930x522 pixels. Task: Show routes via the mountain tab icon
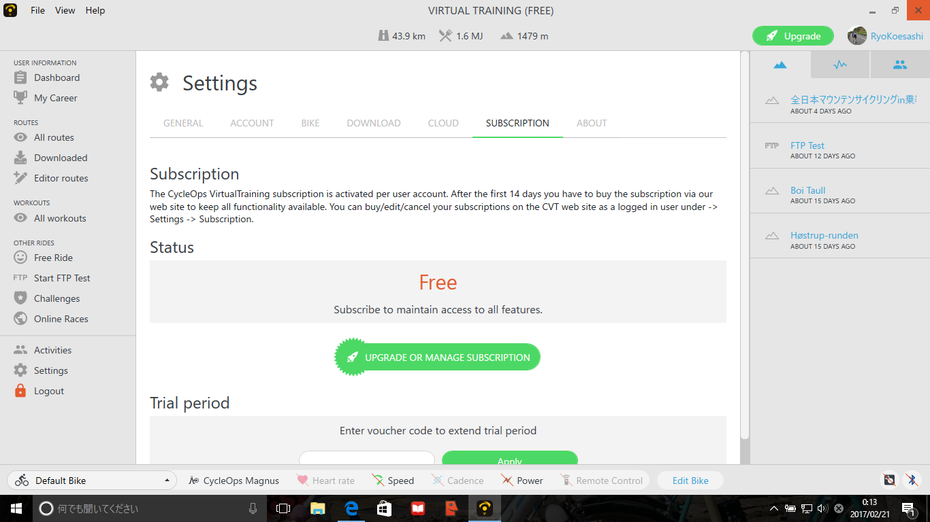tap(780, 65)
